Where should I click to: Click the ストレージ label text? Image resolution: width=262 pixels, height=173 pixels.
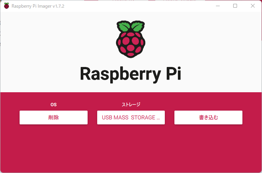[131, 104]
